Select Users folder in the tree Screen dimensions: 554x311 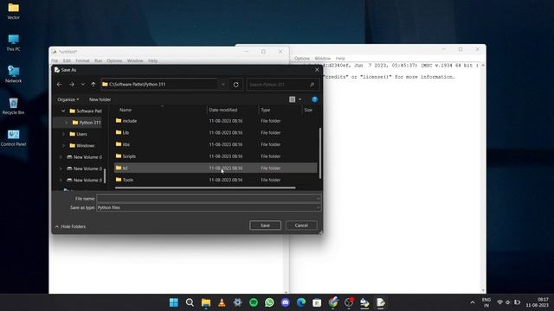tap(79, 134)
